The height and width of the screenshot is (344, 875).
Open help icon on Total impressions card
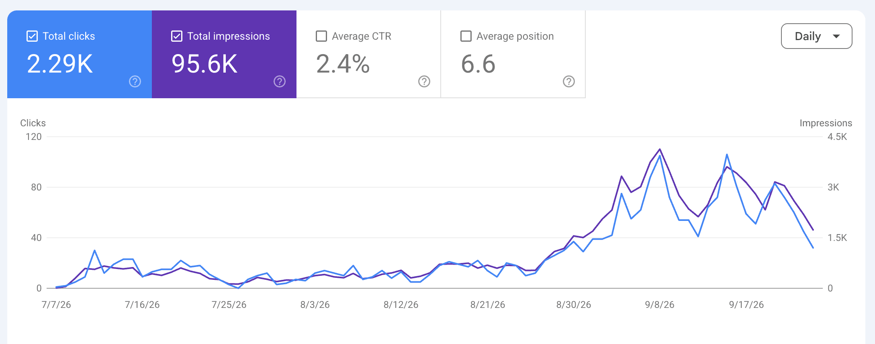click(x=280, y=81)
